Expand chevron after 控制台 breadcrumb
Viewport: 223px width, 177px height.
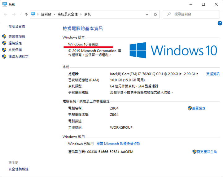[x=54, y=14]
